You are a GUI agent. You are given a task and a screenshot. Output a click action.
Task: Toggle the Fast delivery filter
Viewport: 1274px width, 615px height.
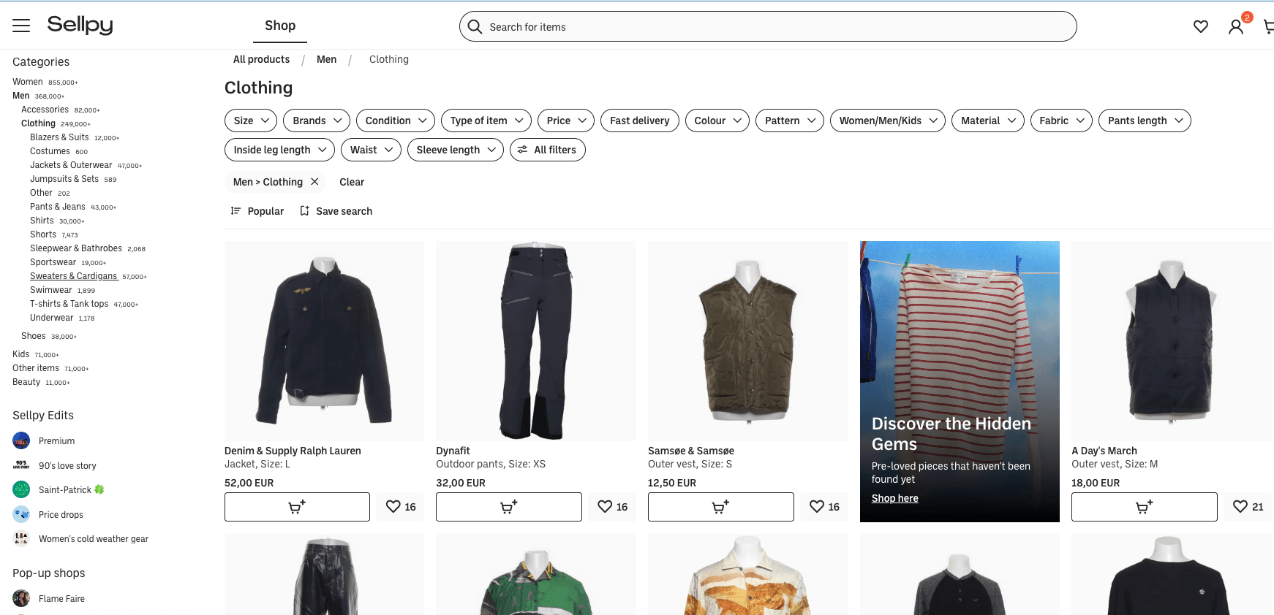[x=639, y=121]
